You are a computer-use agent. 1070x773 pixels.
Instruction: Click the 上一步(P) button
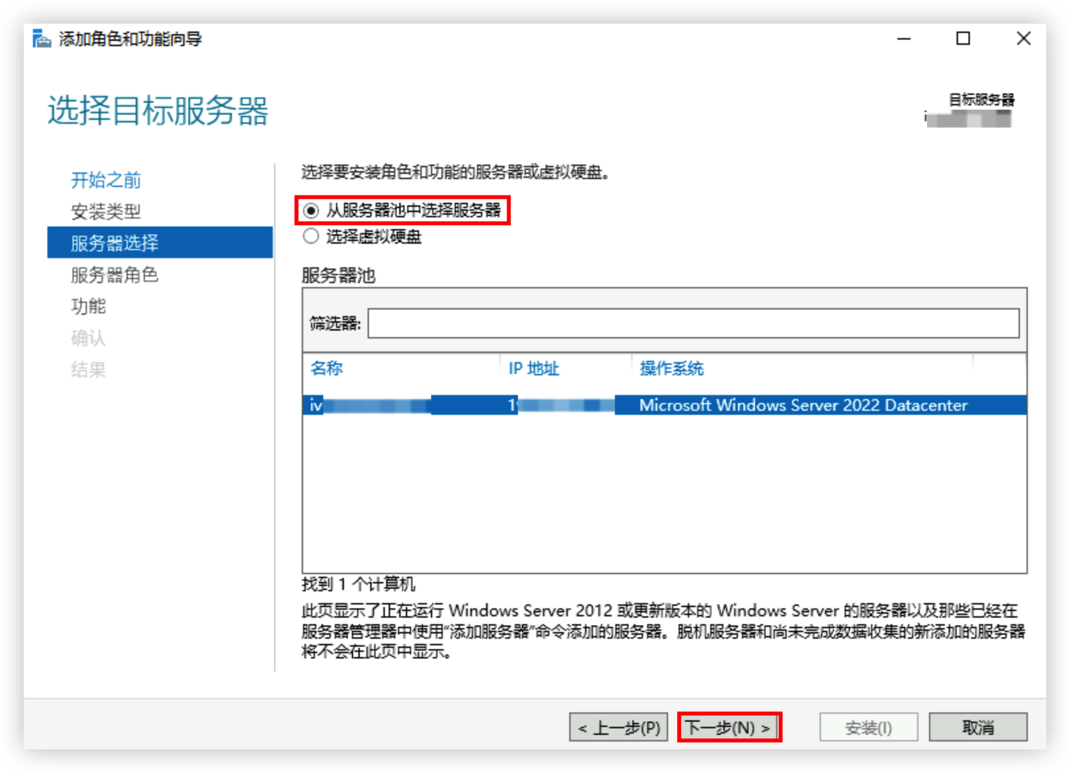(619, 728)
